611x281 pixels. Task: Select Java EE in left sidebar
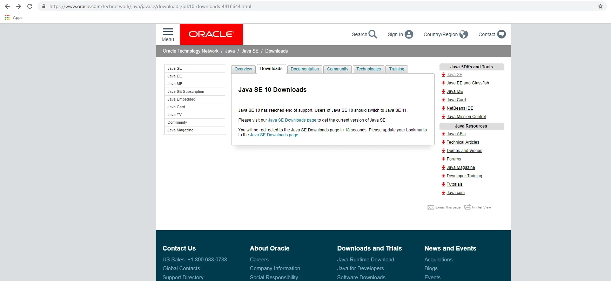tap(195, 76)
